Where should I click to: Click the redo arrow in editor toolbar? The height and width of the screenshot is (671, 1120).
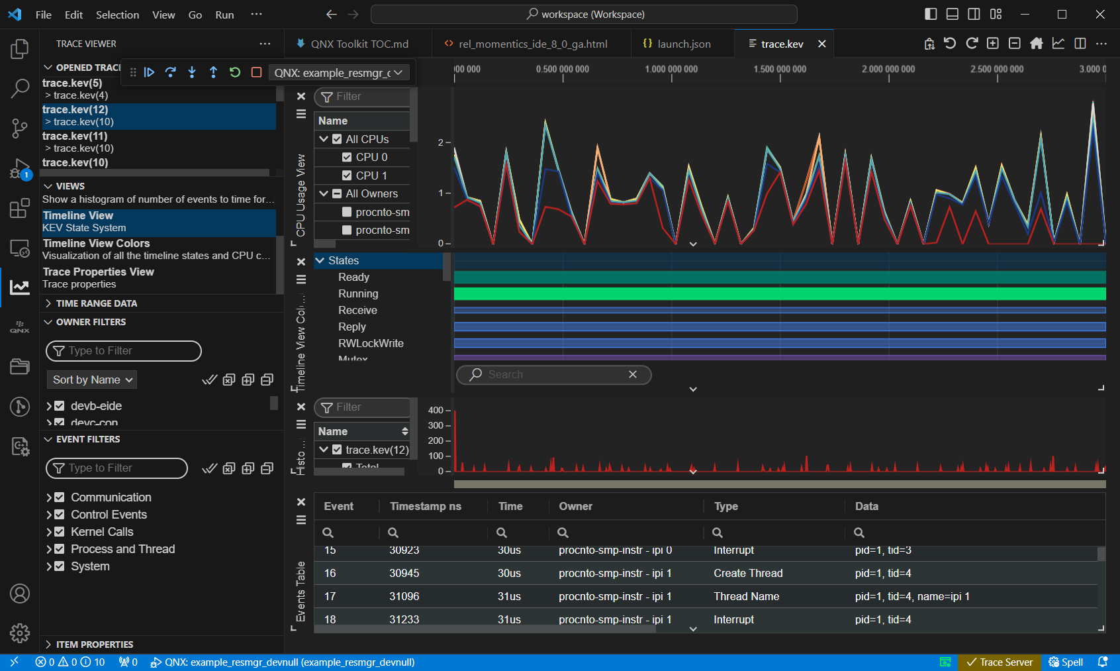pos(972,44)
